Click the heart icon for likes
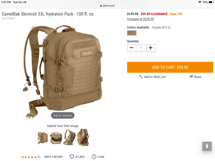This screenshot has width=215, height=161. tap(72, 157)
